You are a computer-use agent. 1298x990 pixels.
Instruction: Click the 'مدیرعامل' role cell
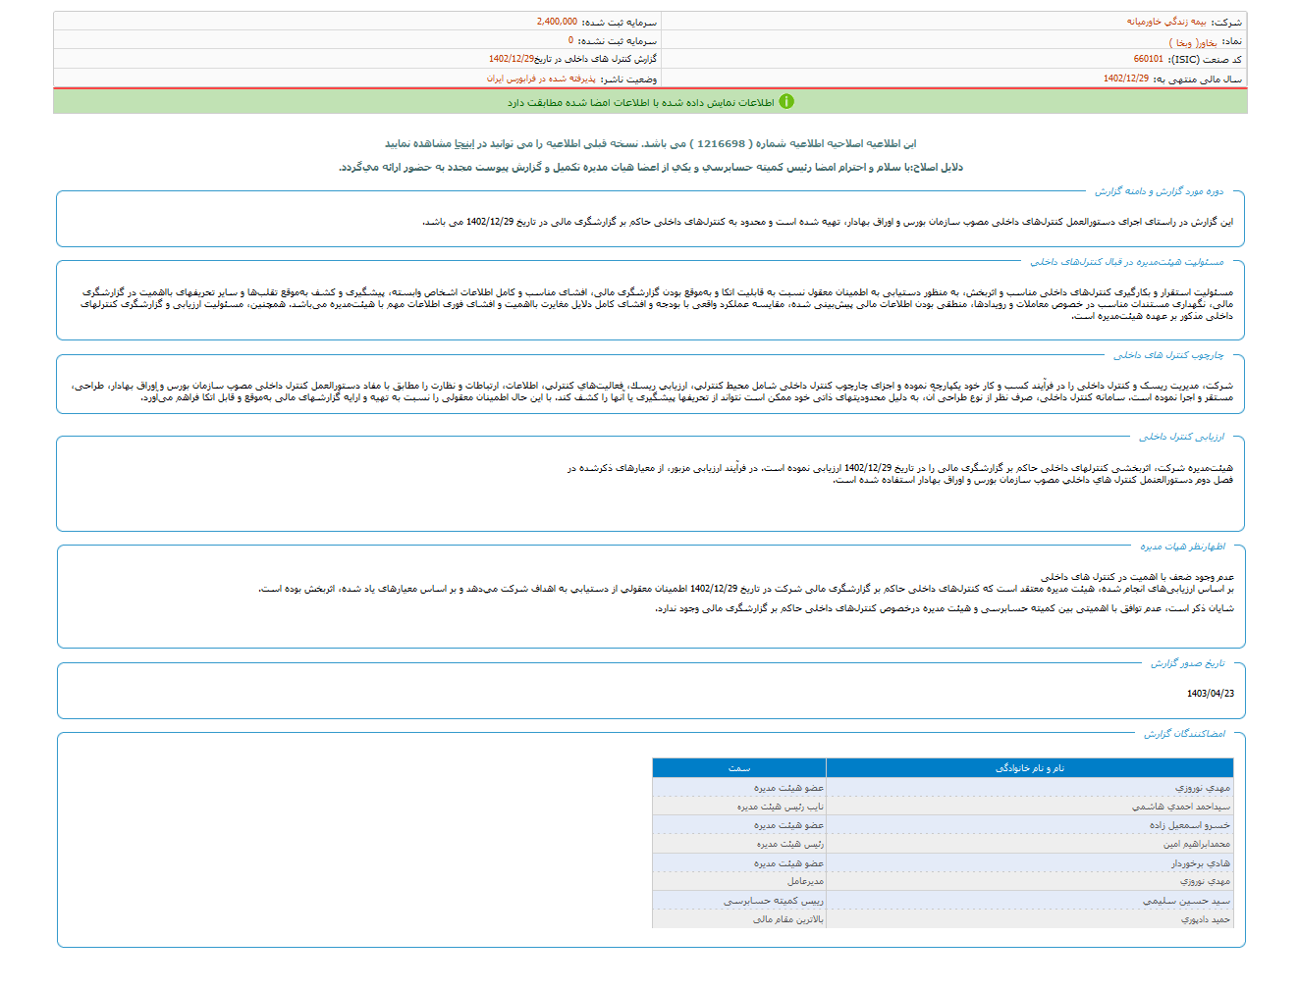tap(805, 882)
